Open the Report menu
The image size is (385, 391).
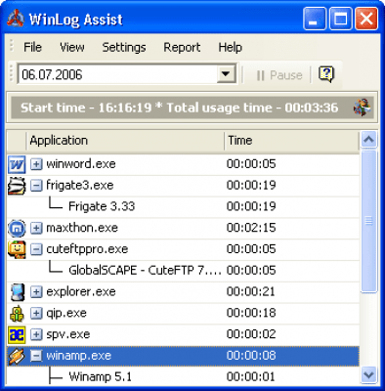pyautogui.click(x=182, y=47)
